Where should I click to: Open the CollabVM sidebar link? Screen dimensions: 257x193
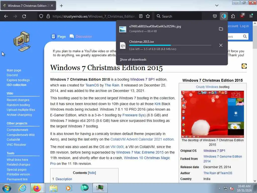(x=13, y=140)
